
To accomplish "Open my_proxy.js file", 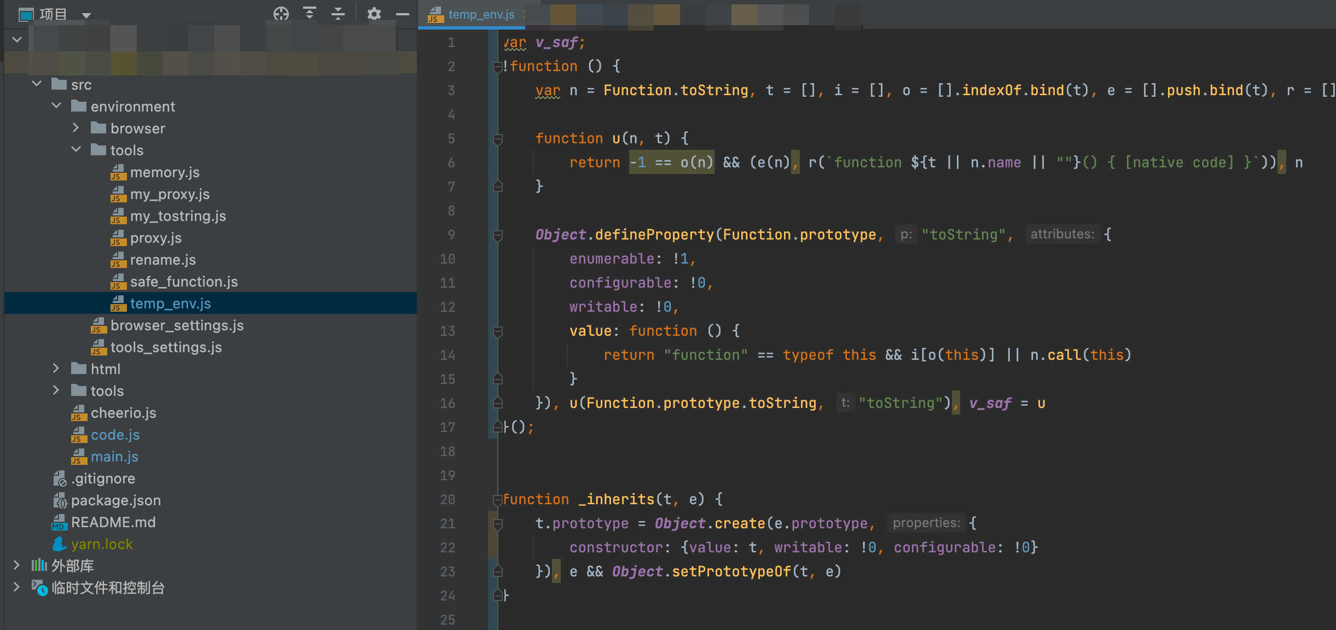I will [x=170, y=194].
